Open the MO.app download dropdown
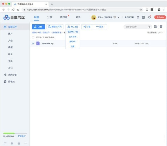The width and height of the screenshot is (167, 146). 73,27
